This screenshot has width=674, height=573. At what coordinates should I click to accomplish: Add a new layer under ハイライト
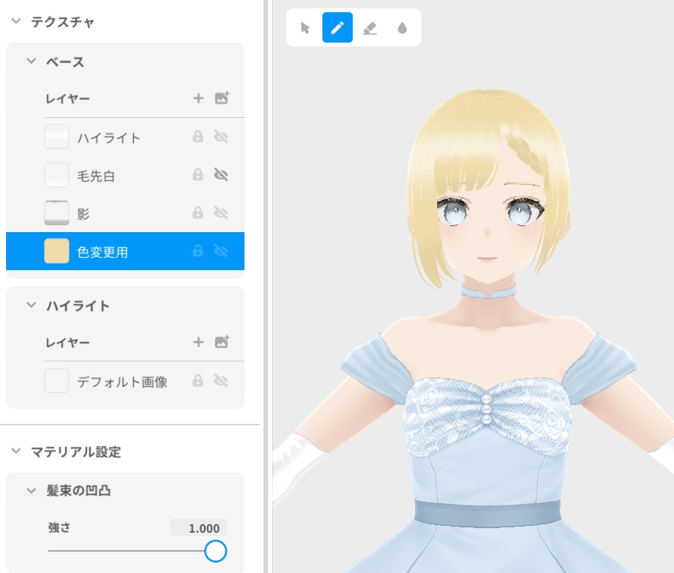(x=199, y=342)
